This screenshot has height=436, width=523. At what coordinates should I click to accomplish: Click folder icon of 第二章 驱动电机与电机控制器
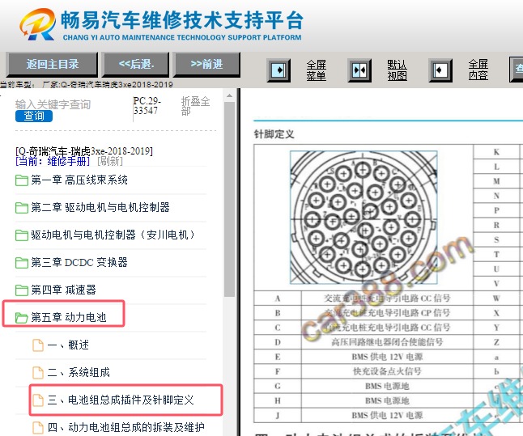[x=22, y=208]
